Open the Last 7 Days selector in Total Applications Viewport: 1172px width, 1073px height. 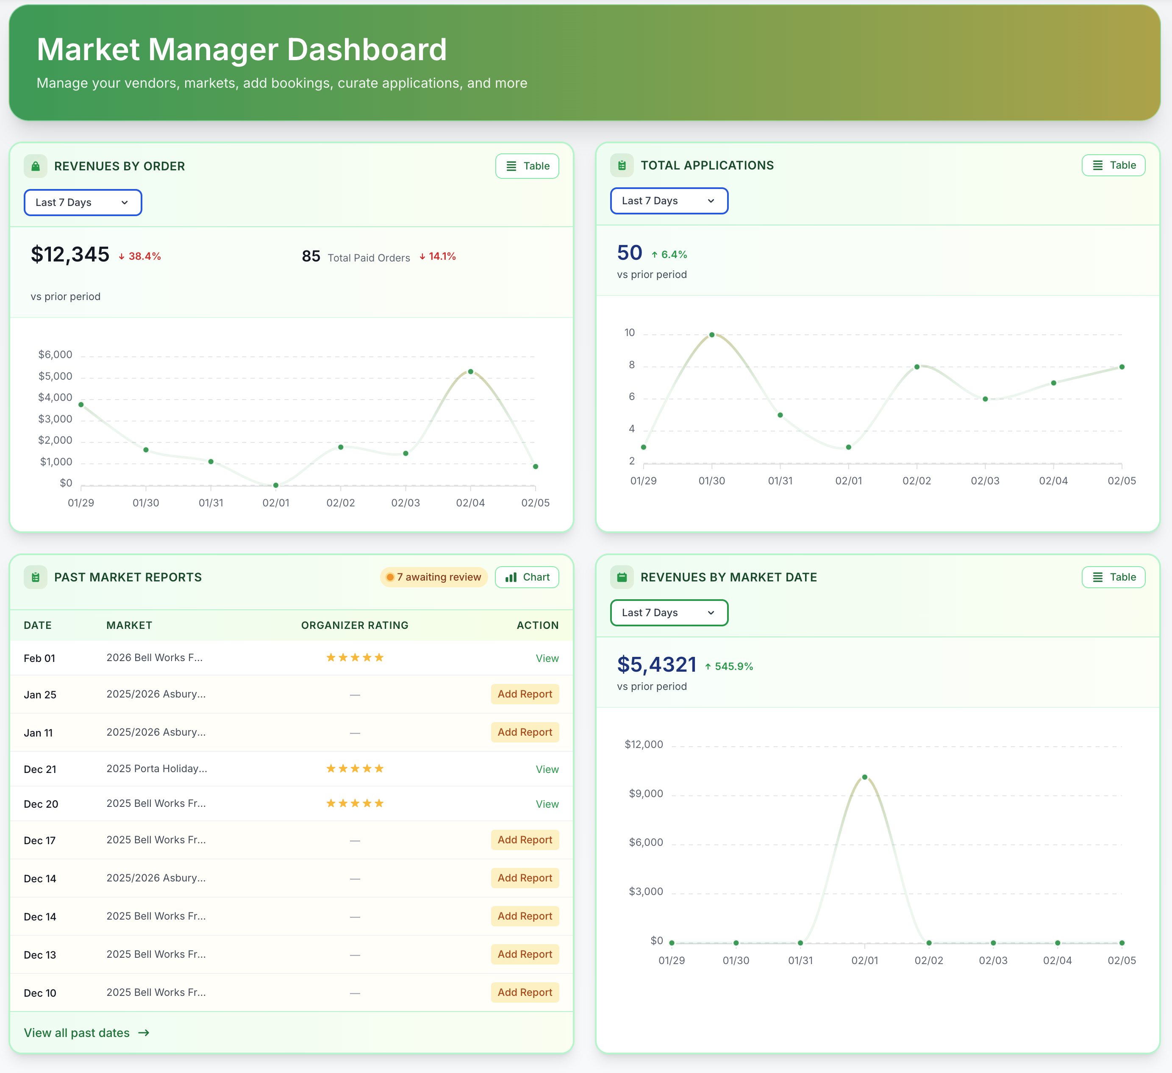[669, 200]
